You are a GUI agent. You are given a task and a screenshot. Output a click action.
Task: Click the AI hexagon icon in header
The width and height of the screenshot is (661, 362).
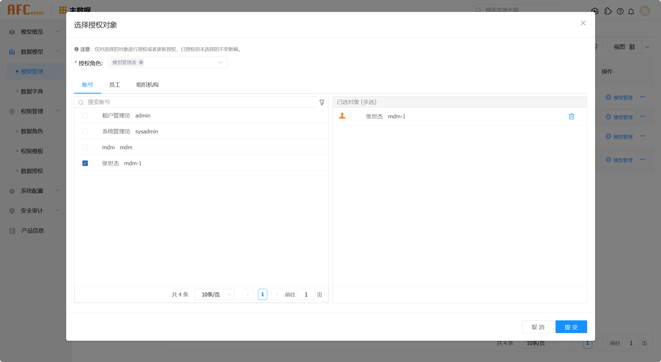tap(595, 11)
